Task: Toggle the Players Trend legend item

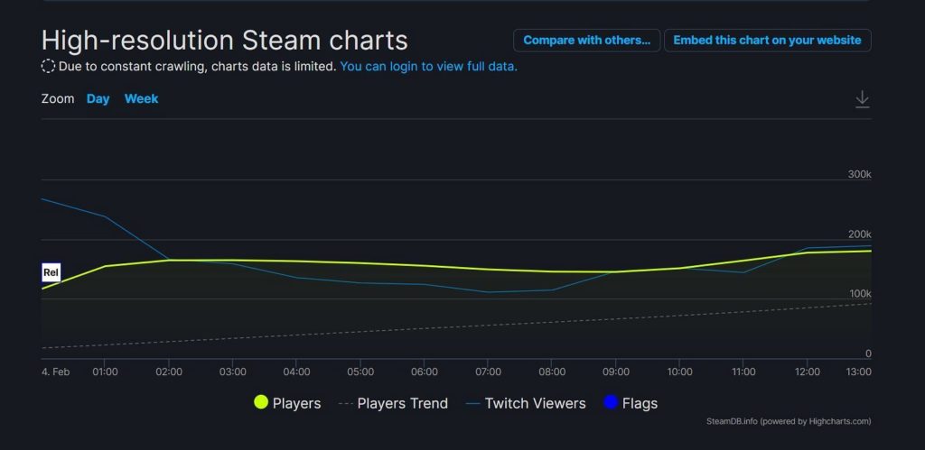Action: (394, 403)
